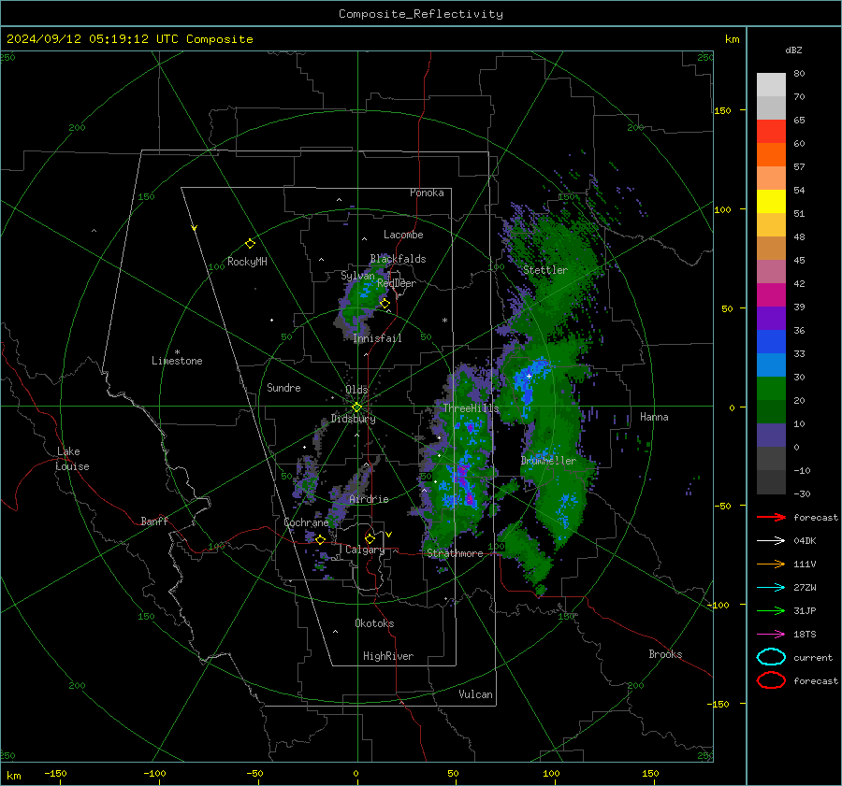Click the 04DK legend label

[x=805, y=541]
